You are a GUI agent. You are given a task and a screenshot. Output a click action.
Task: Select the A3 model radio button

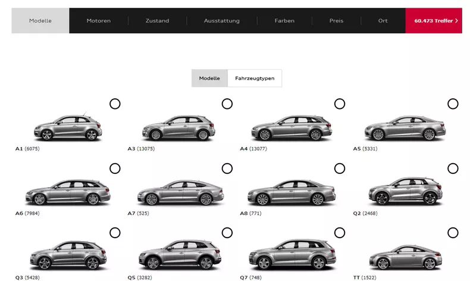(x=227, y=104)
